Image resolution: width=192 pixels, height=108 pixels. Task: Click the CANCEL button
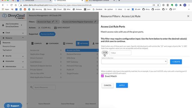(x=108, y=85)
